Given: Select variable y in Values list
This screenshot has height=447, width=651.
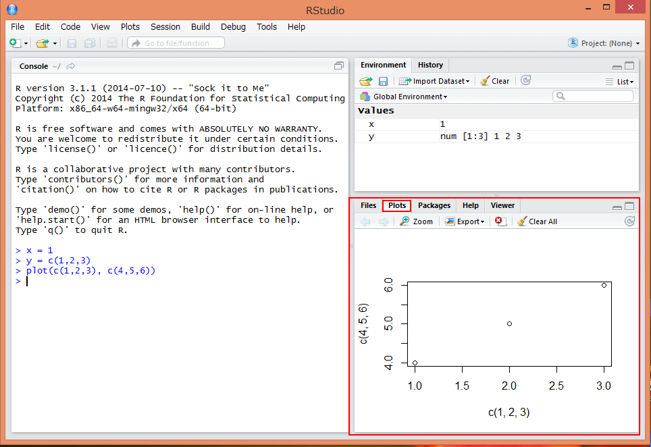Looking at the screenshot, I should [x=496, y=136].
